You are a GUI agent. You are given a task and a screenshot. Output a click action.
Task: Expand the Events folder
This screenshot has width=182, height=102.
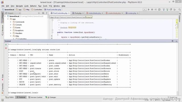click(x=11, y=27)
